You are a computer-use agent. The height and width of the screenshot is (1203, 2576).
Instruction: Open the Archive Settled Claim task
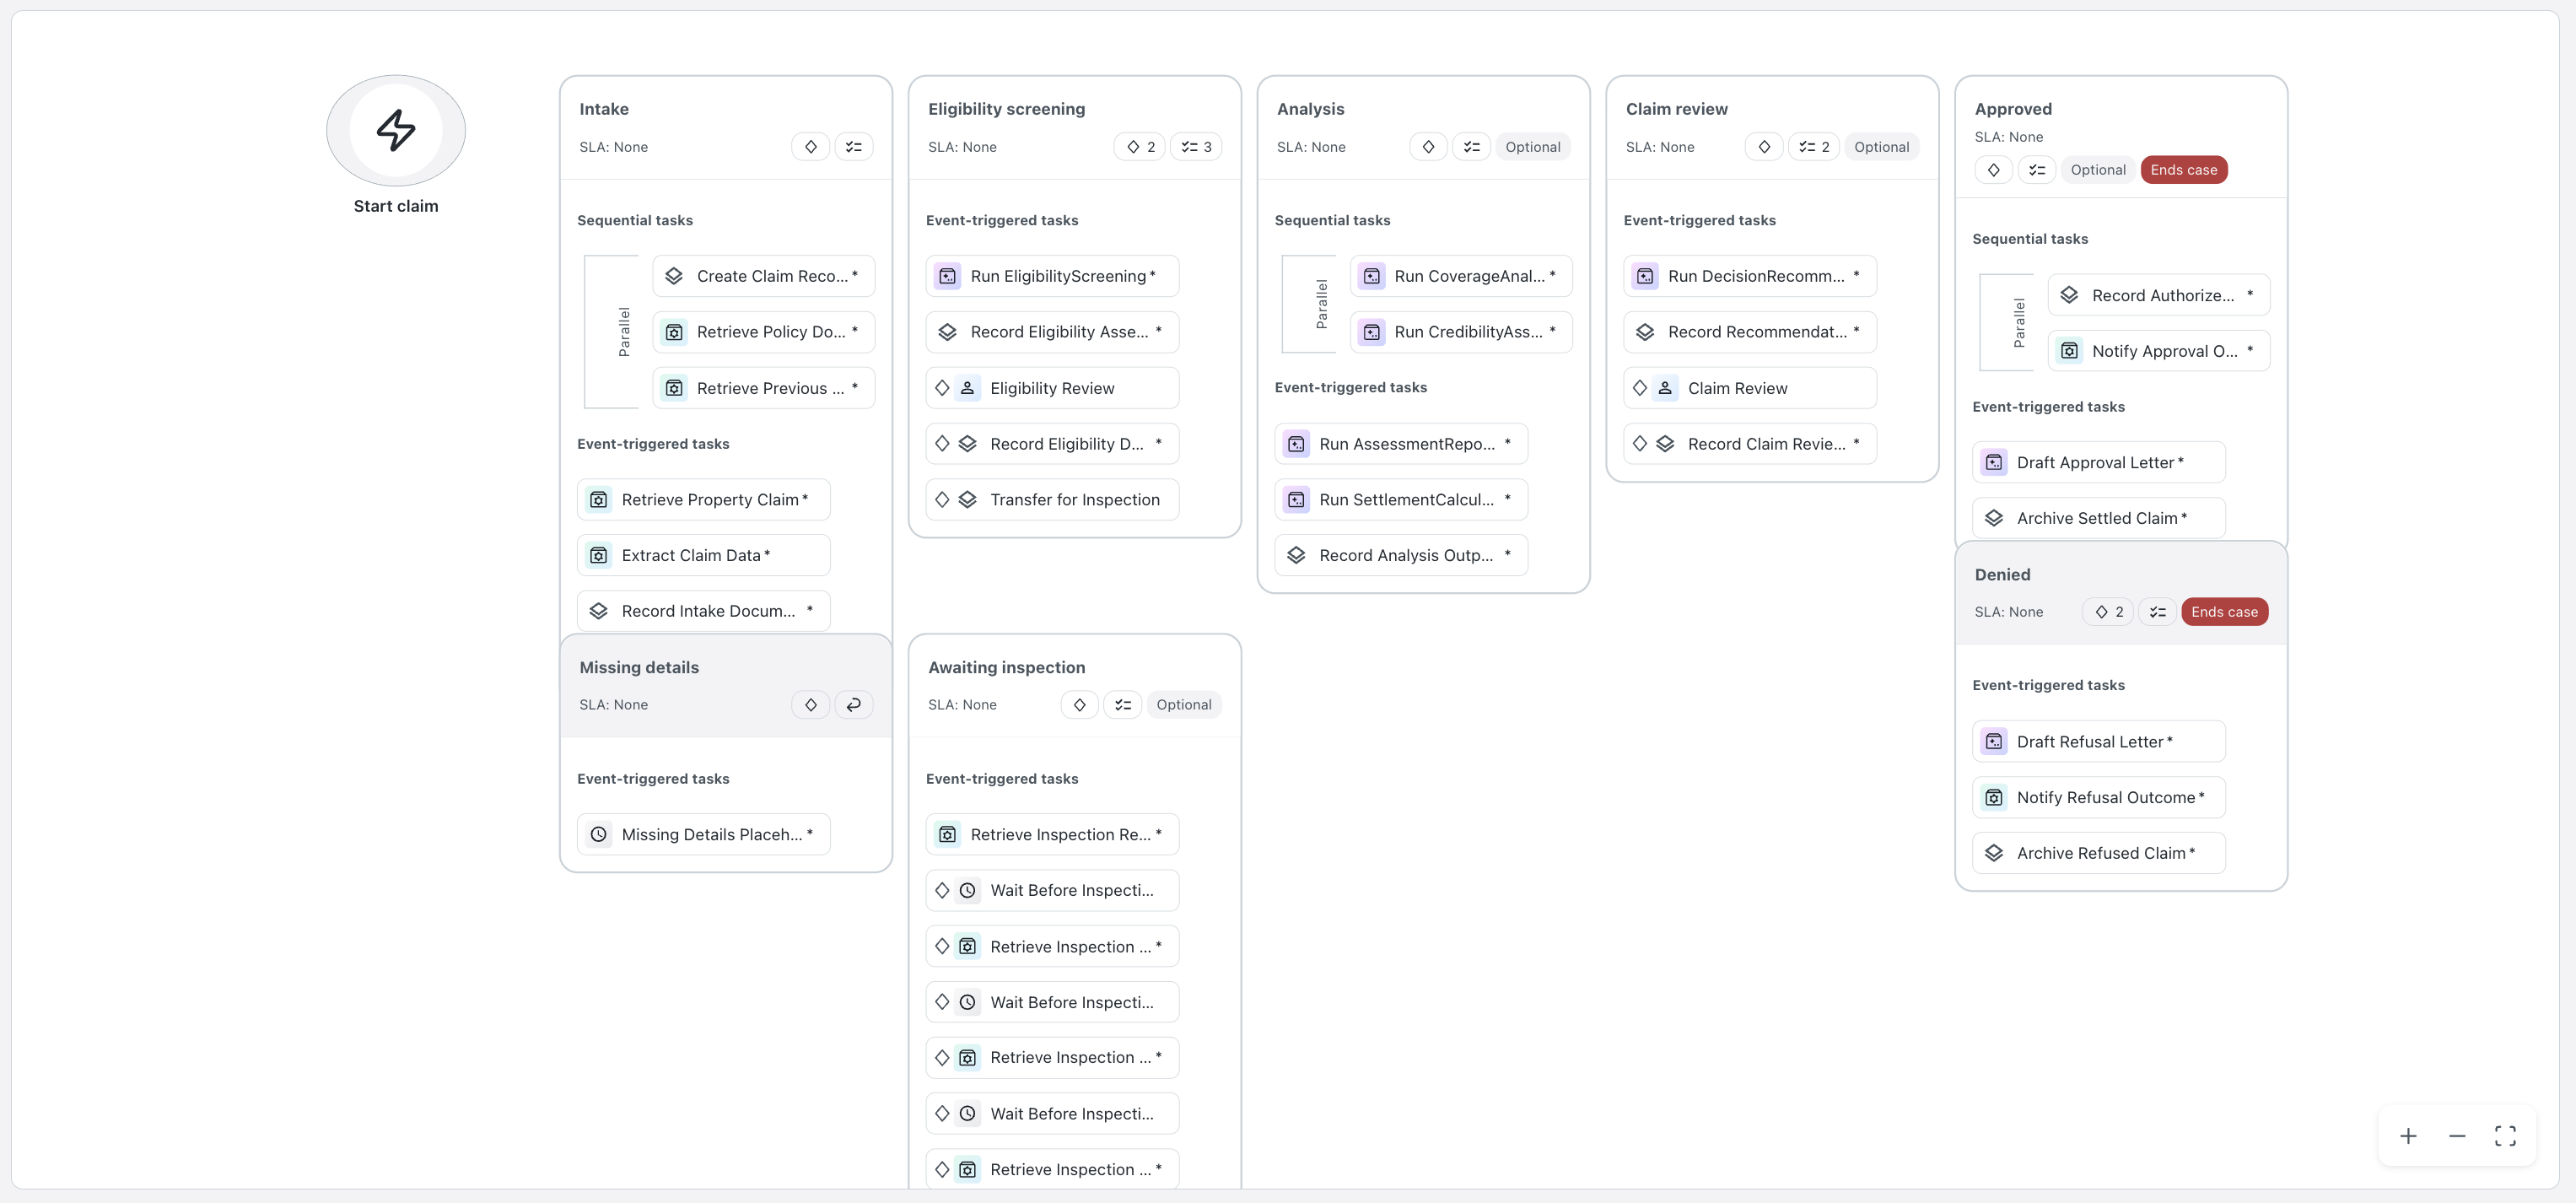pyautogui.click(x=2099, y=518)
